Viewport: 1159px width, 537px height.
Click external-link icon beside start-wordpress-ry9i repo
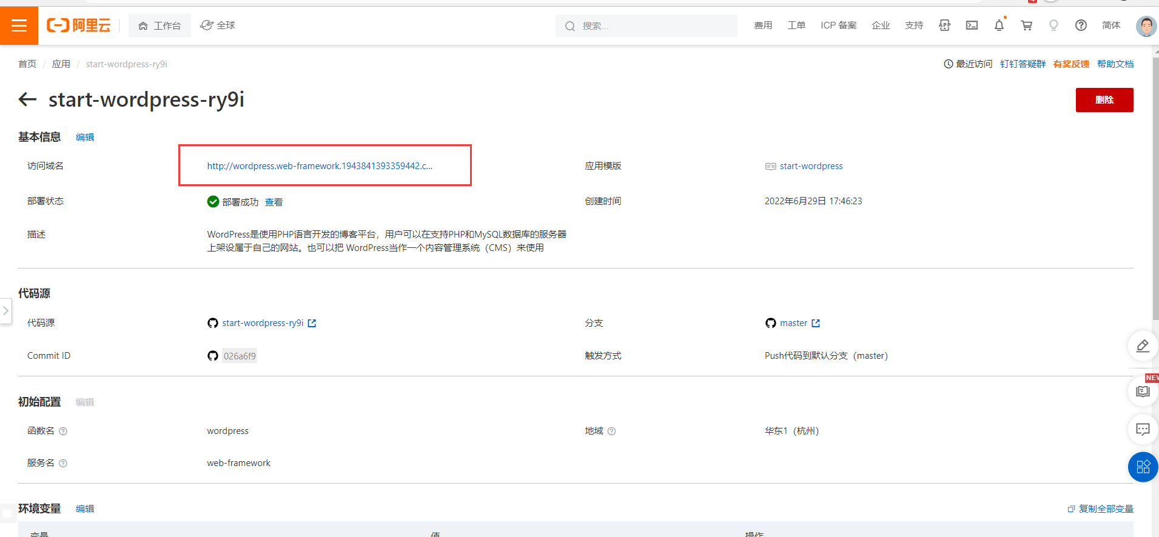[x=312, y=323]
